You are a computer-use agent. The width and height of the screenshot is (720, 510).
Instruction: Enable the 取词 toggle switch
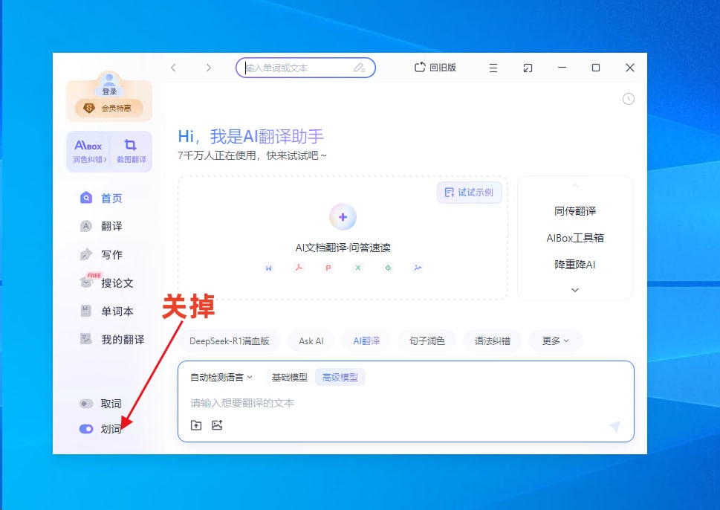pyautogui.click(x=86, y=404)
